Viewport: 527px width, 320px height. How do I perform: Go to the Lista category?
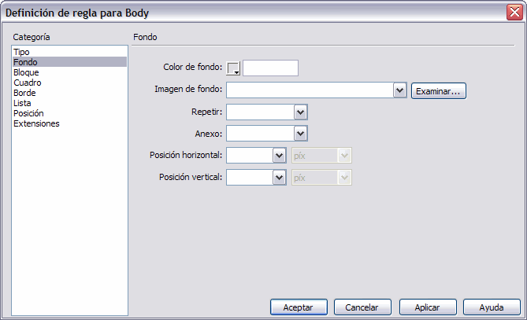(x=23, y=103)
